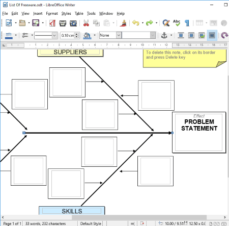Expand the Save dropdown arrow
This screenshot has height=226, width=229.
click(43, 23)
